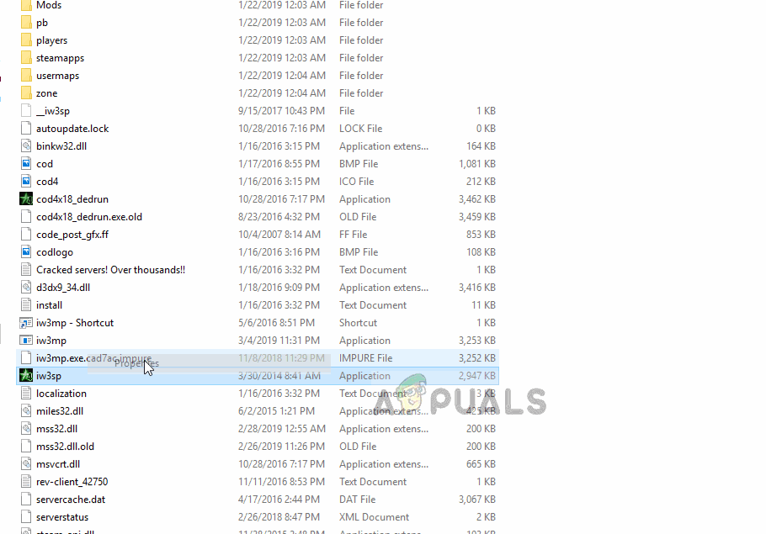Click the binkw32.dll gear icon
This screenshot has height=534, width=766.
point(27,145)
